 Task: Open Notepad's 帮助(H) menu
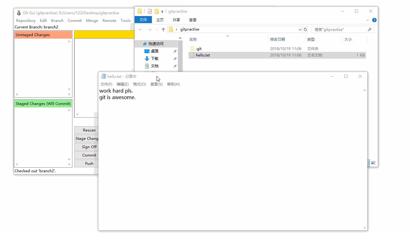click(x=173, y=84)
